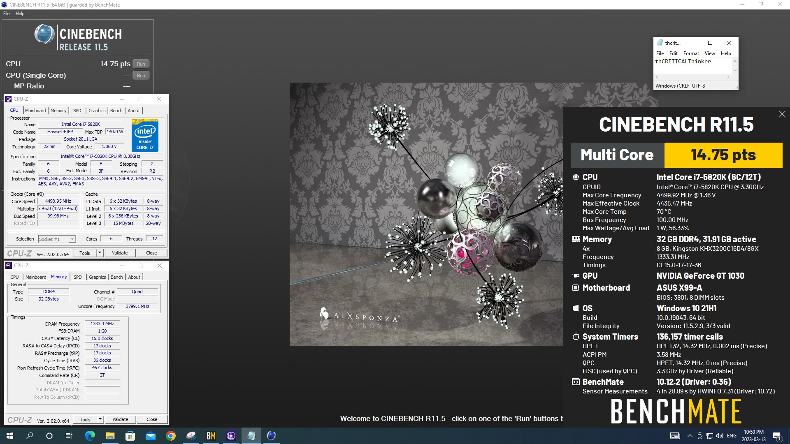The height and width of the screenshot is (444, 790).
Task: Click the Intel Core i7 logo badge
Action: pyautogui.click(x=145, y=135)
